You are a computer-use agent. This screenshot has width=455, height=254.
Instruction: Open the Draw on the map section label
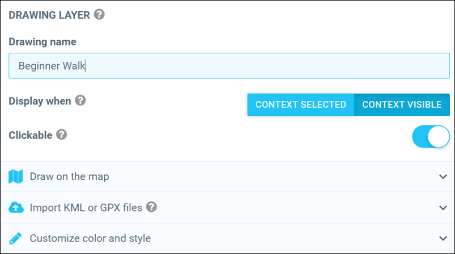tap(69, 177)
